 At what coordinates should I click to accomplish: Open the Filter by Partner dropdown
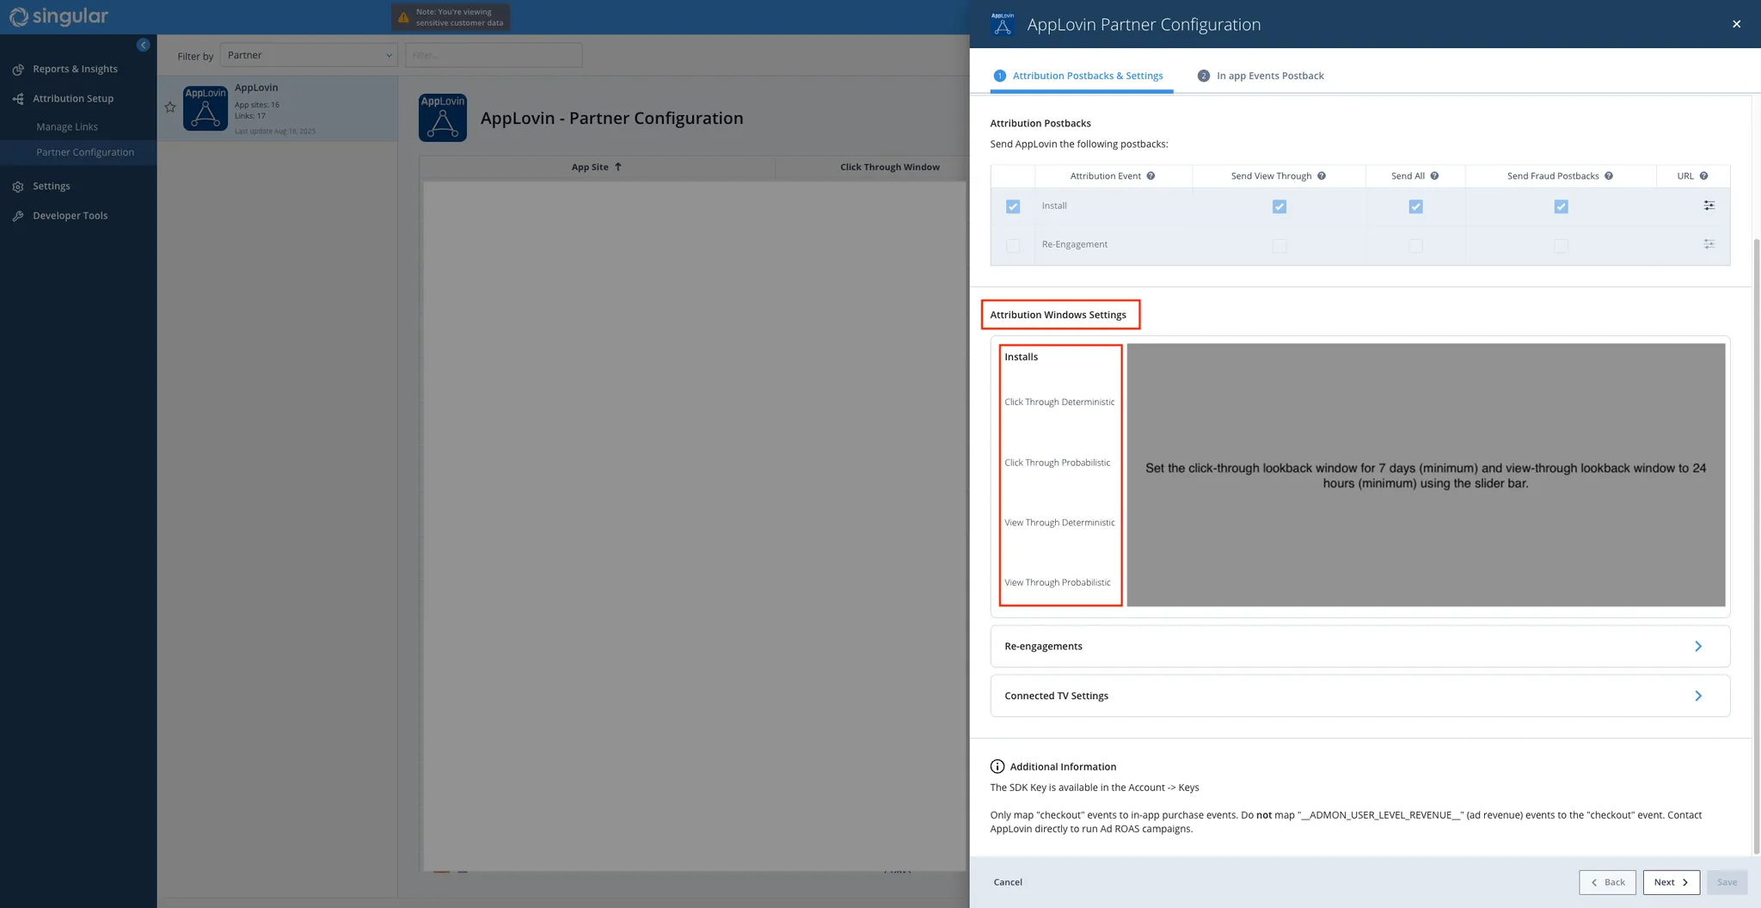pos(309,55)
